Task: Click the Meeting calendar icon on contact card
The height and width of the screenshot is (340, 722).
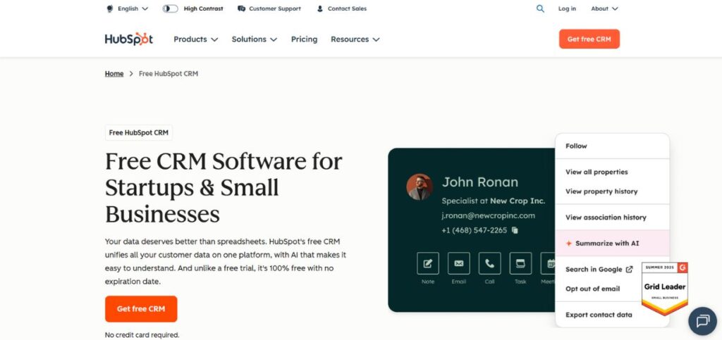Action: [x=548, y=263]
